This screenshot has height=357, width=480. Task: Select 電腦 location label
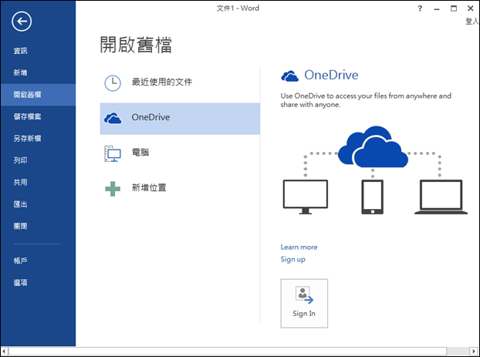click(x=140, y=153)
